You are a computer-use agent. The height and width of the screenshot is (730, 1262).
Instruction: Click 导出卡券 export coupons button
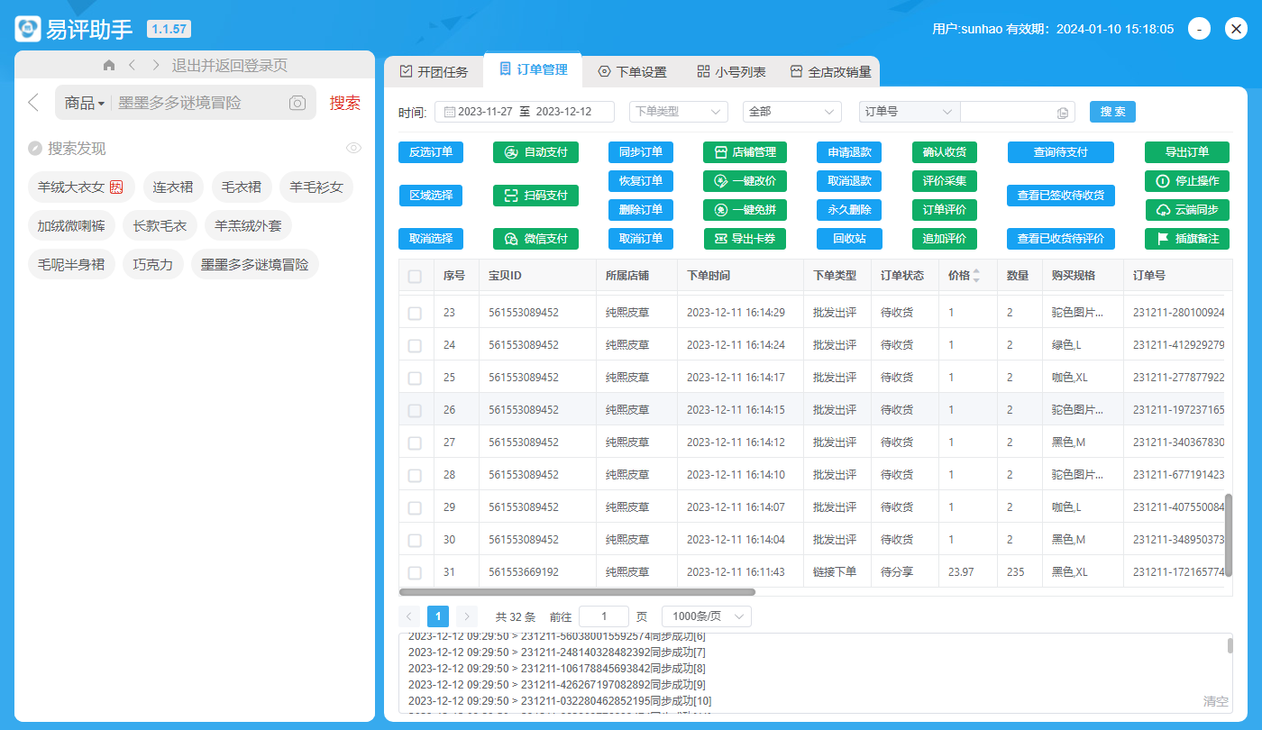tap(745, 239)
